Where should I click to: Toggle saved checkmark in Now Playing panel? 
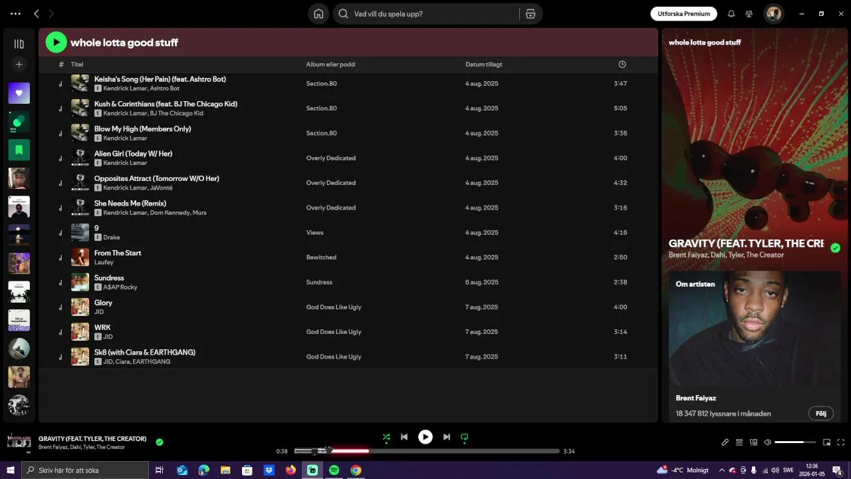click(836, 248)
